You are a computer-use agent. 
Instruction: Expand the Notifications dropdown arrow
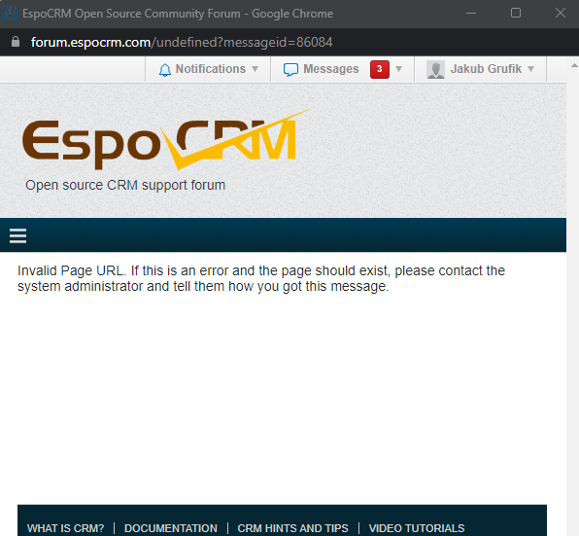click(x=255, y=69)
